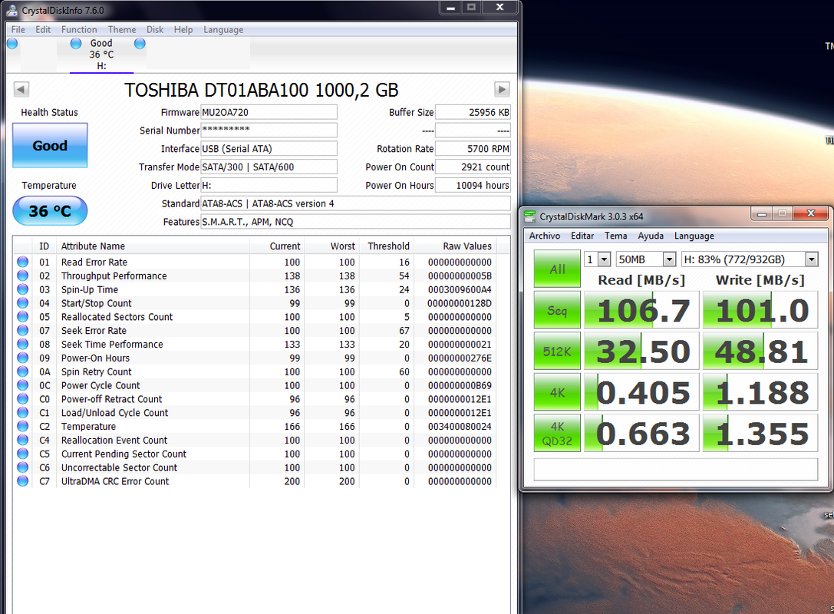Image resolution: width=834 pixels, height=614 pixels.
Task: Open Language menu in CrystalDiskInfo
Action: pyautogui.click(x=223, y=30)
